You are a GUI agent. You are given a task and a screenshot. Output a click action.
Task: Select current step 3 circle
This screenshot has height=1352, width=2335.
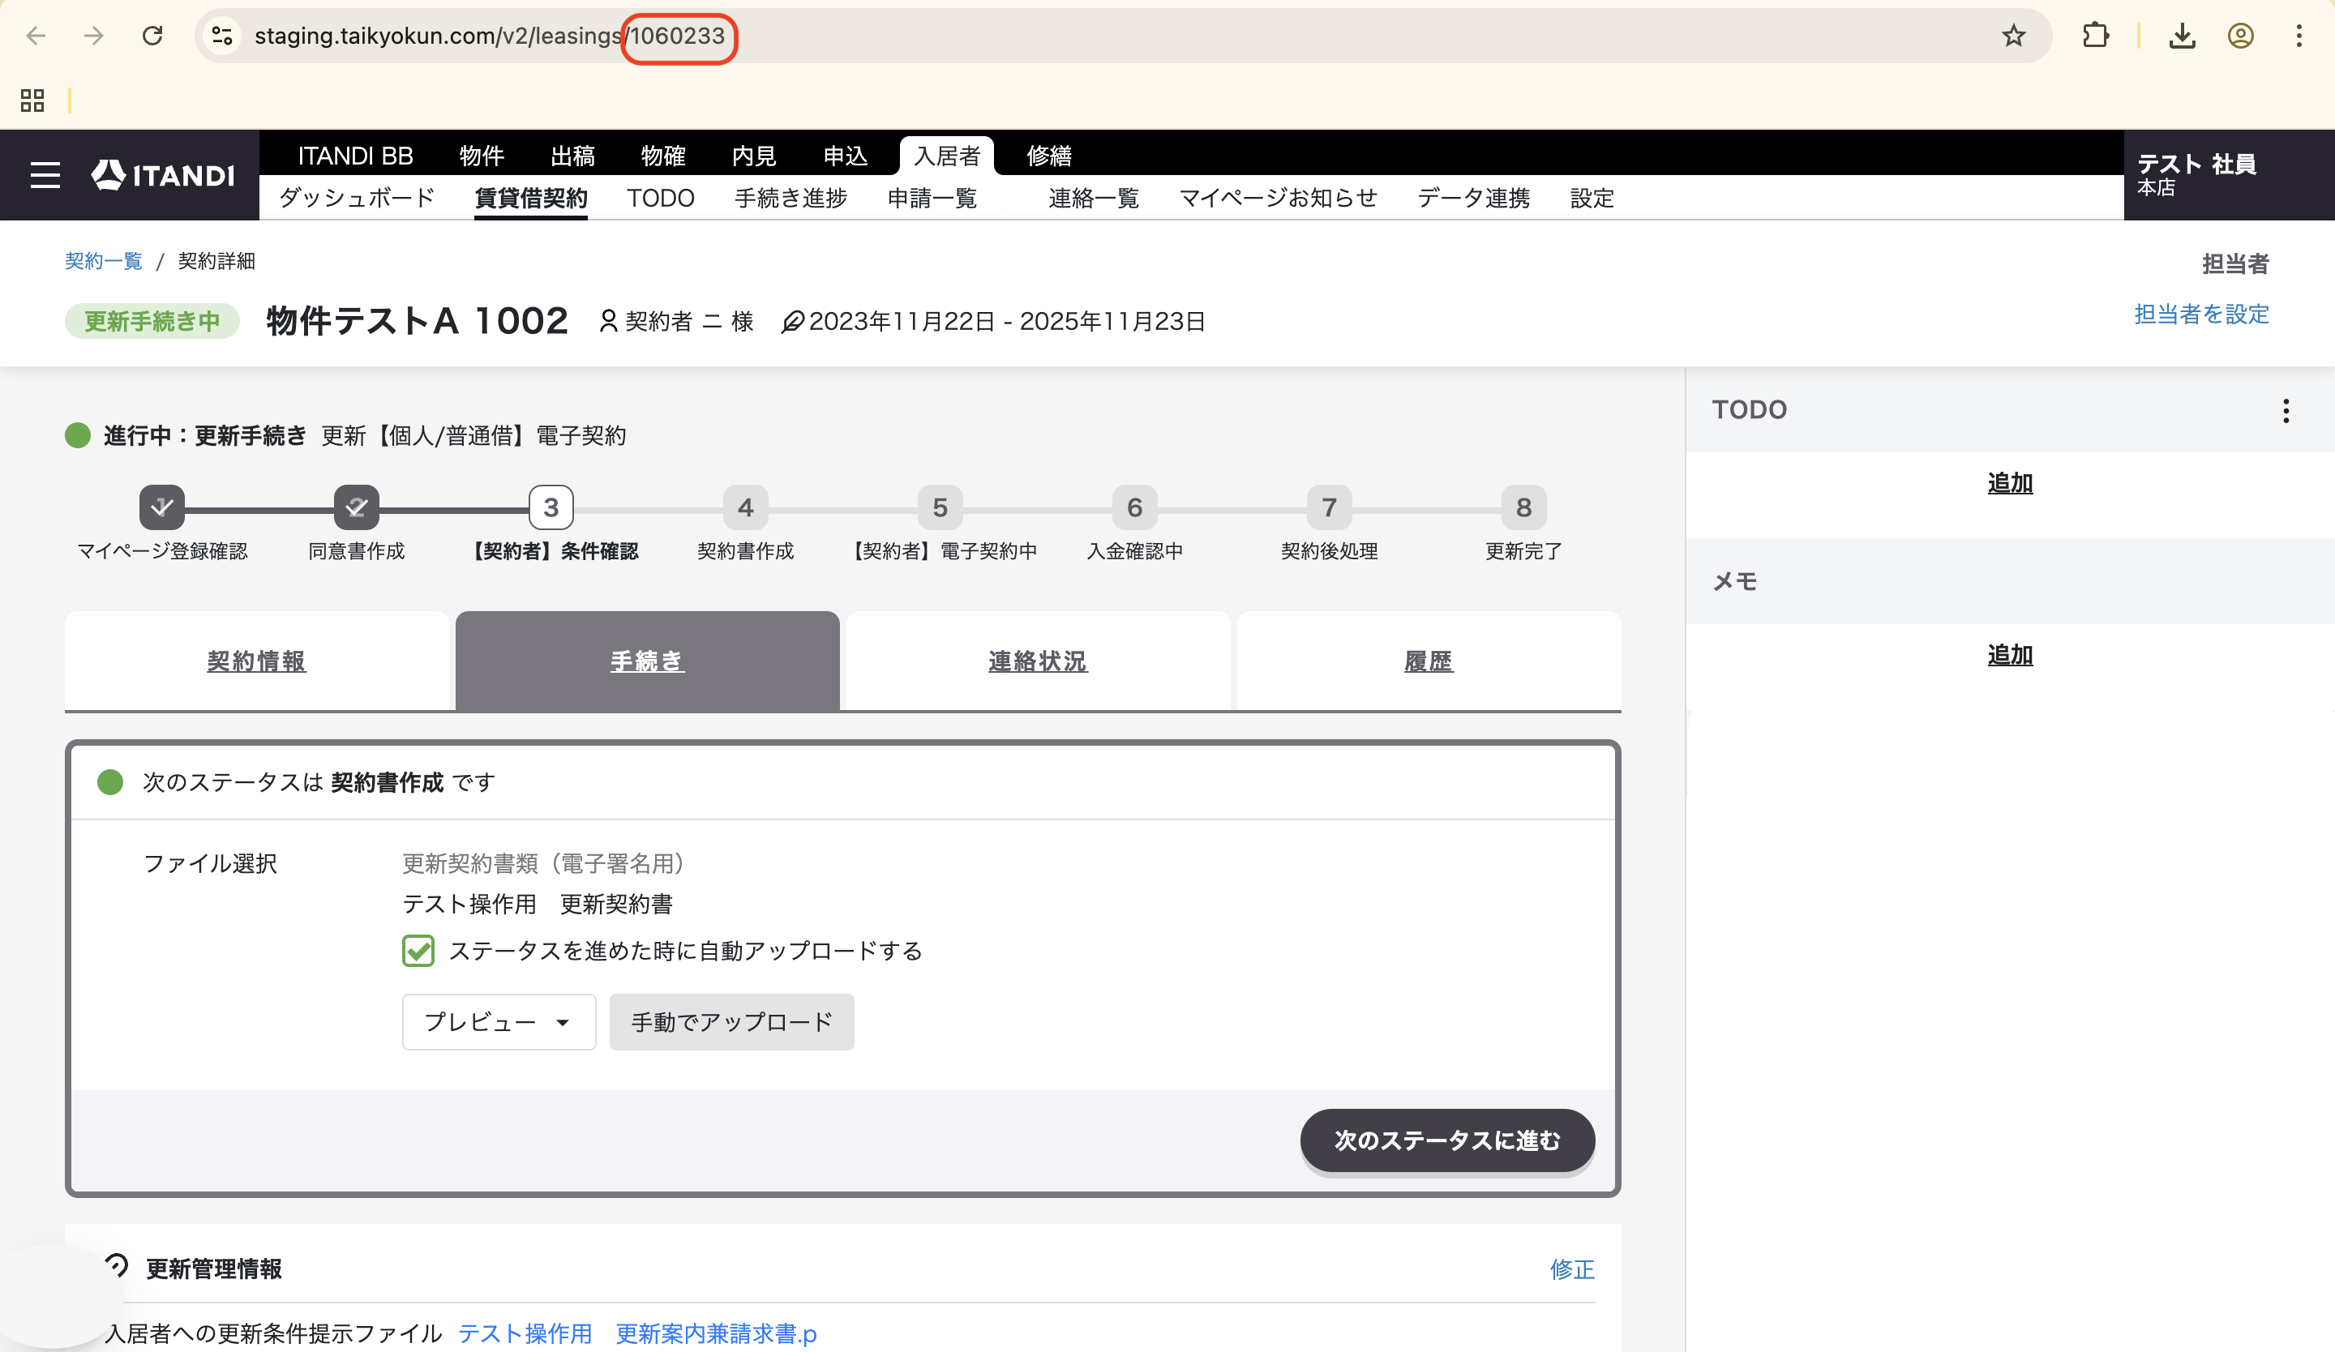(551, 507)
